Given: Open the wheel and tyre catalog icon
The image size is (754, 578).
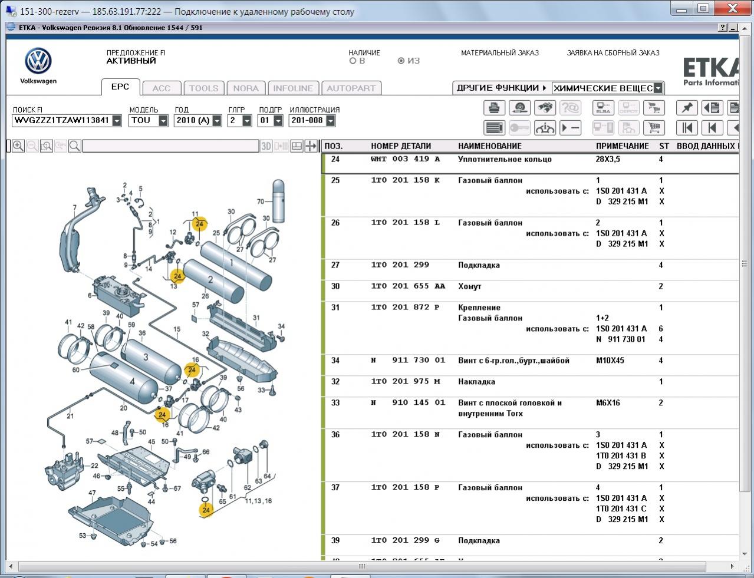Looking at the screenshot, I should (519, 108).
